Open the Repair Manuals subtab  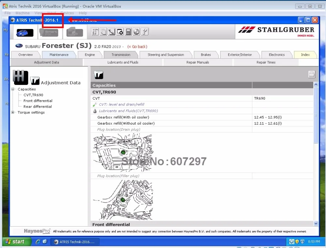pyautogui.click(x=198, y=62)
